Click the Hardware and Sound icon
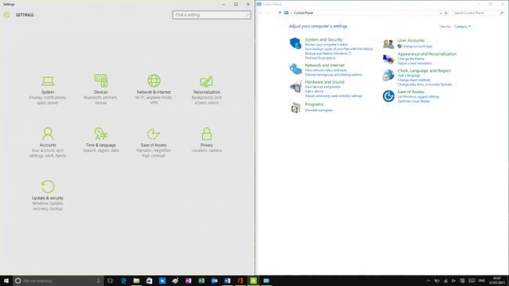Image resolution: width=509 pixels, height=286 pixels. click(295, 86)
